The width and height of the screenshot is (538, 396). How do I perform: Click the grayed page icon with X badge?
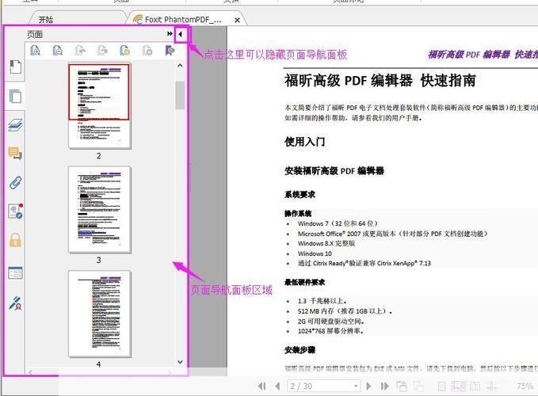147,51
